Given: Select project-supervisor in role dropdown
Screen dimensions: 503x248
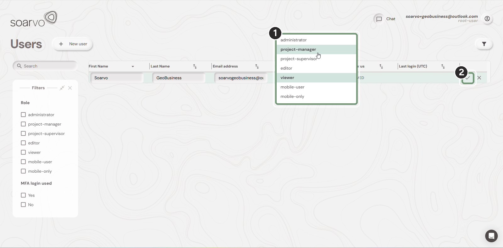Looking at the screenshot, I should click(316, 59).
